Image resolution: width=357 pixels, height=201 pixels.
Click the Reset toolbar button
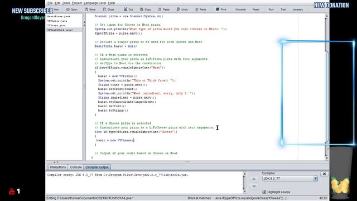tap(256, 9)
